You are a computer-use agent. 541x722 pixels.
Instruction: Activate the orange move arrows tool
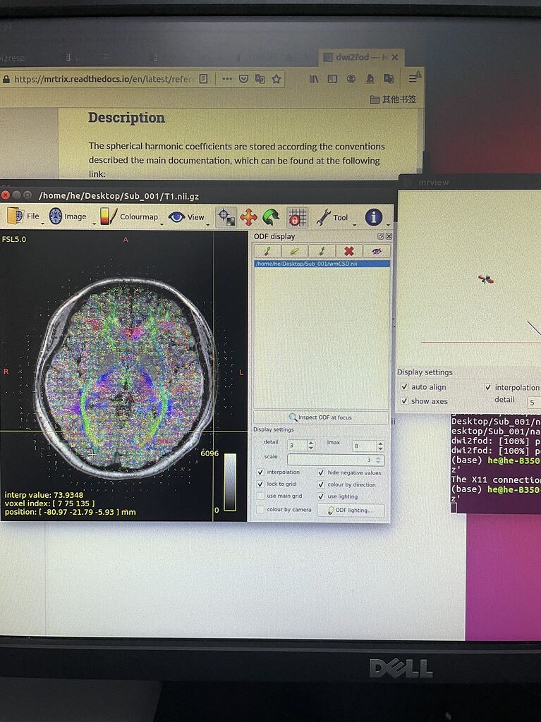pyautogui.click(x=248, y=217)
